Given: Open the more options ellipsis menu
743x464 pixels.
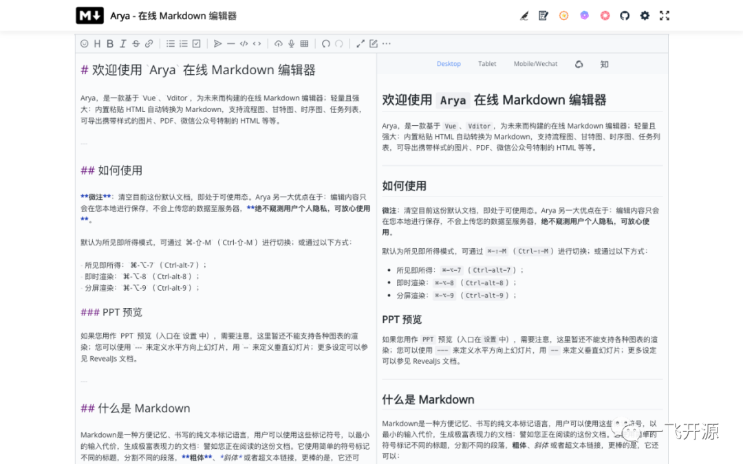Looking at the screenshot, I should pyautogui.click(x=387, y=43).
